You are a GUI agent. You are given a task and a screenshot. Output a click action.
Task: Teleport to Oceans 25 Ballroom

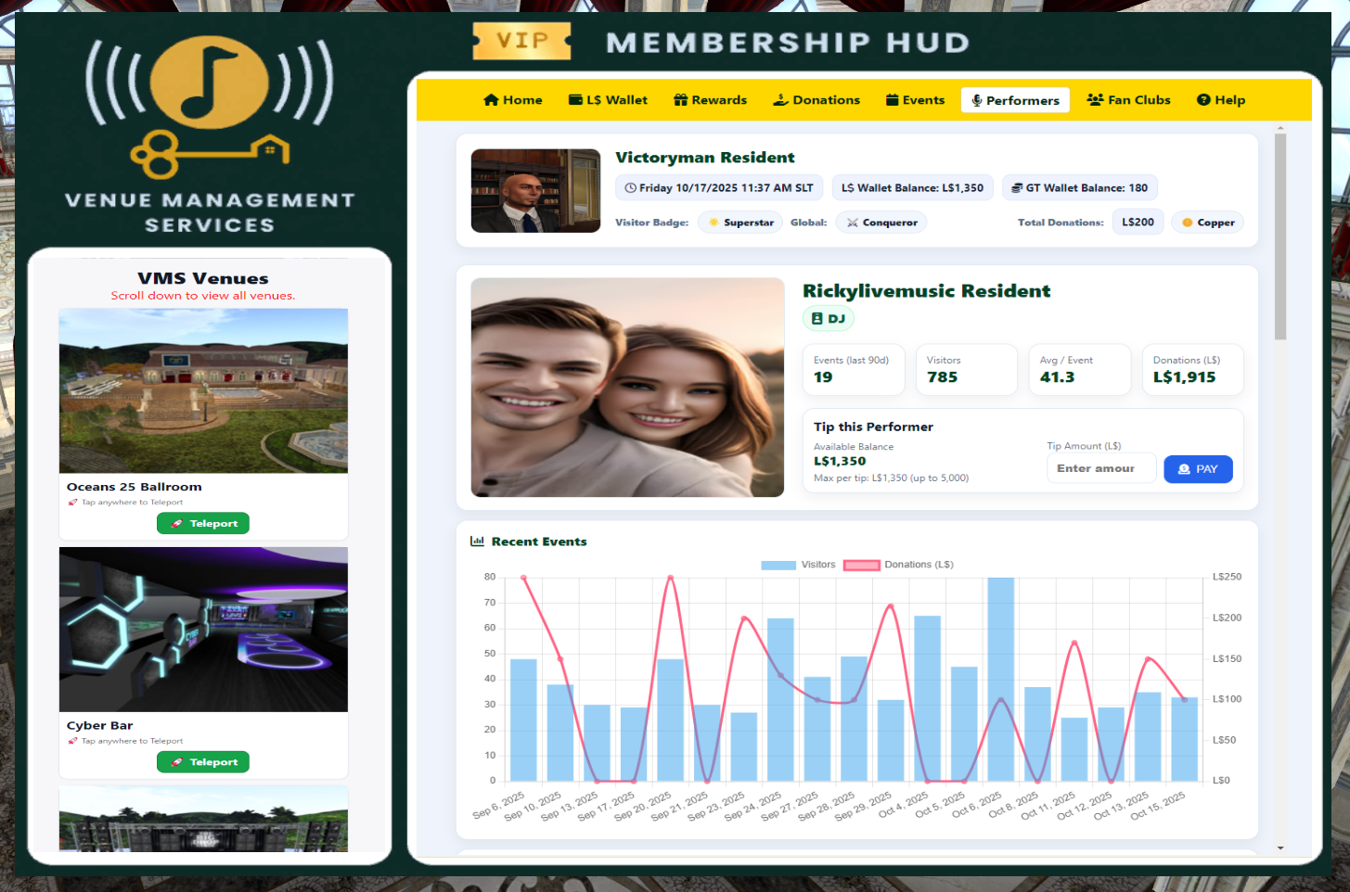click(x=203, y=524)
